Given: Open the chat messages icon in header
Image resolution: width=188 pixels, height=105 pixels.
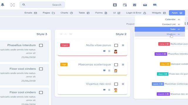Looking at the screenshot, I should point(155,5).
